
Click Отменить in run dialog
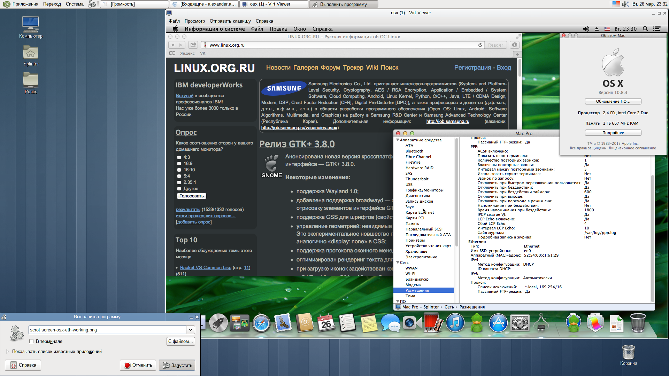point(138,365)
